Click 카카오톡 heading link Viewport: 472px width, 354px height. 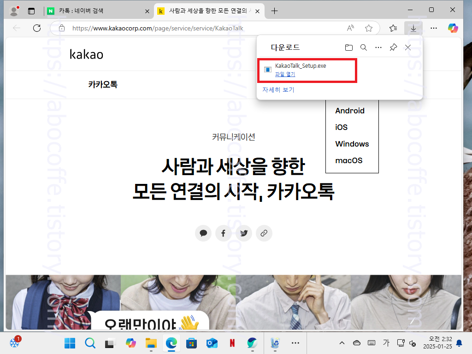(103, 85)
